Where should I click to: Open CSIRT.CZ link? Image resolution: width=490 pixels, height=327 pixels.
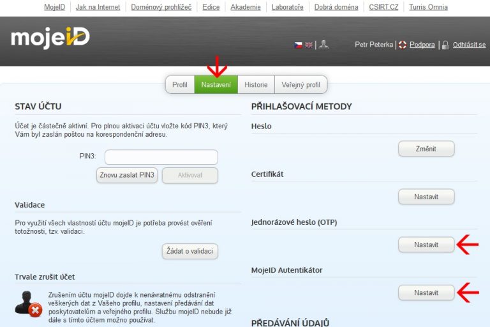pos(383,7)
